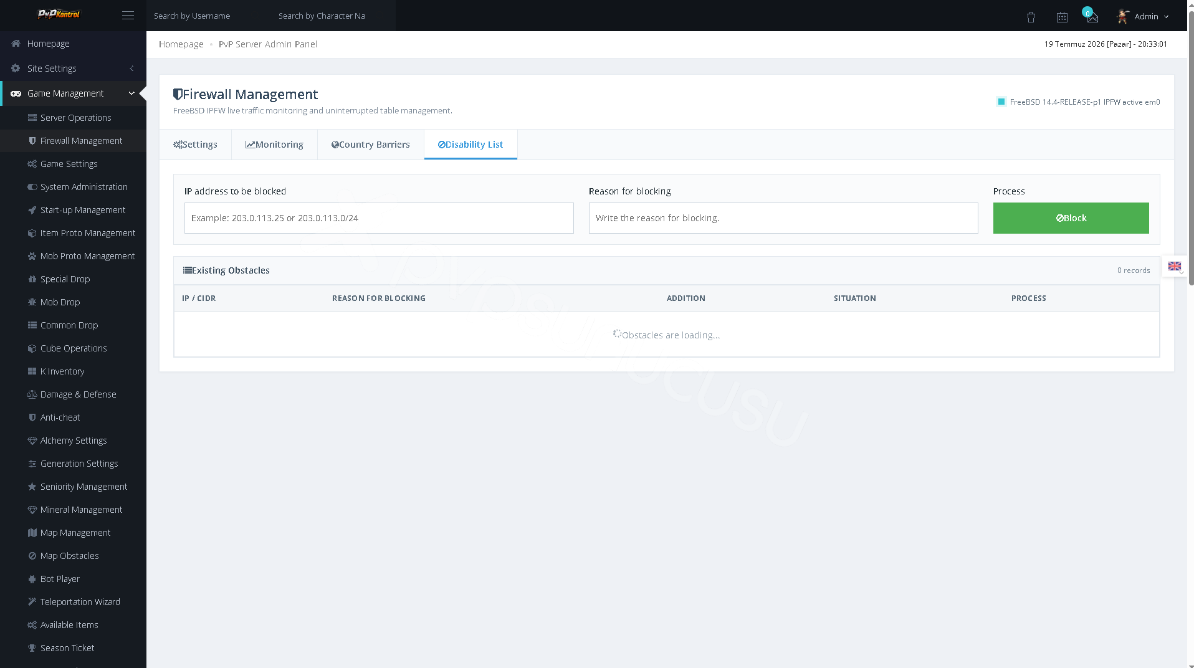Collapse the Game Management menu chevron
1194x668 pixels.
click(131, 93)
